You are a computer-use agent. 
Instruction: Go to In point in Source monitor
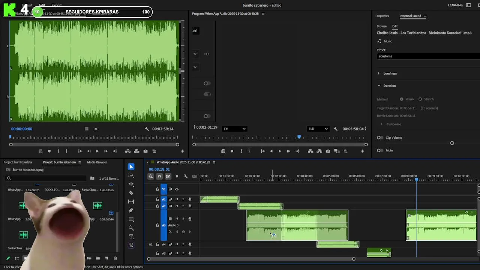click(80, 151)
